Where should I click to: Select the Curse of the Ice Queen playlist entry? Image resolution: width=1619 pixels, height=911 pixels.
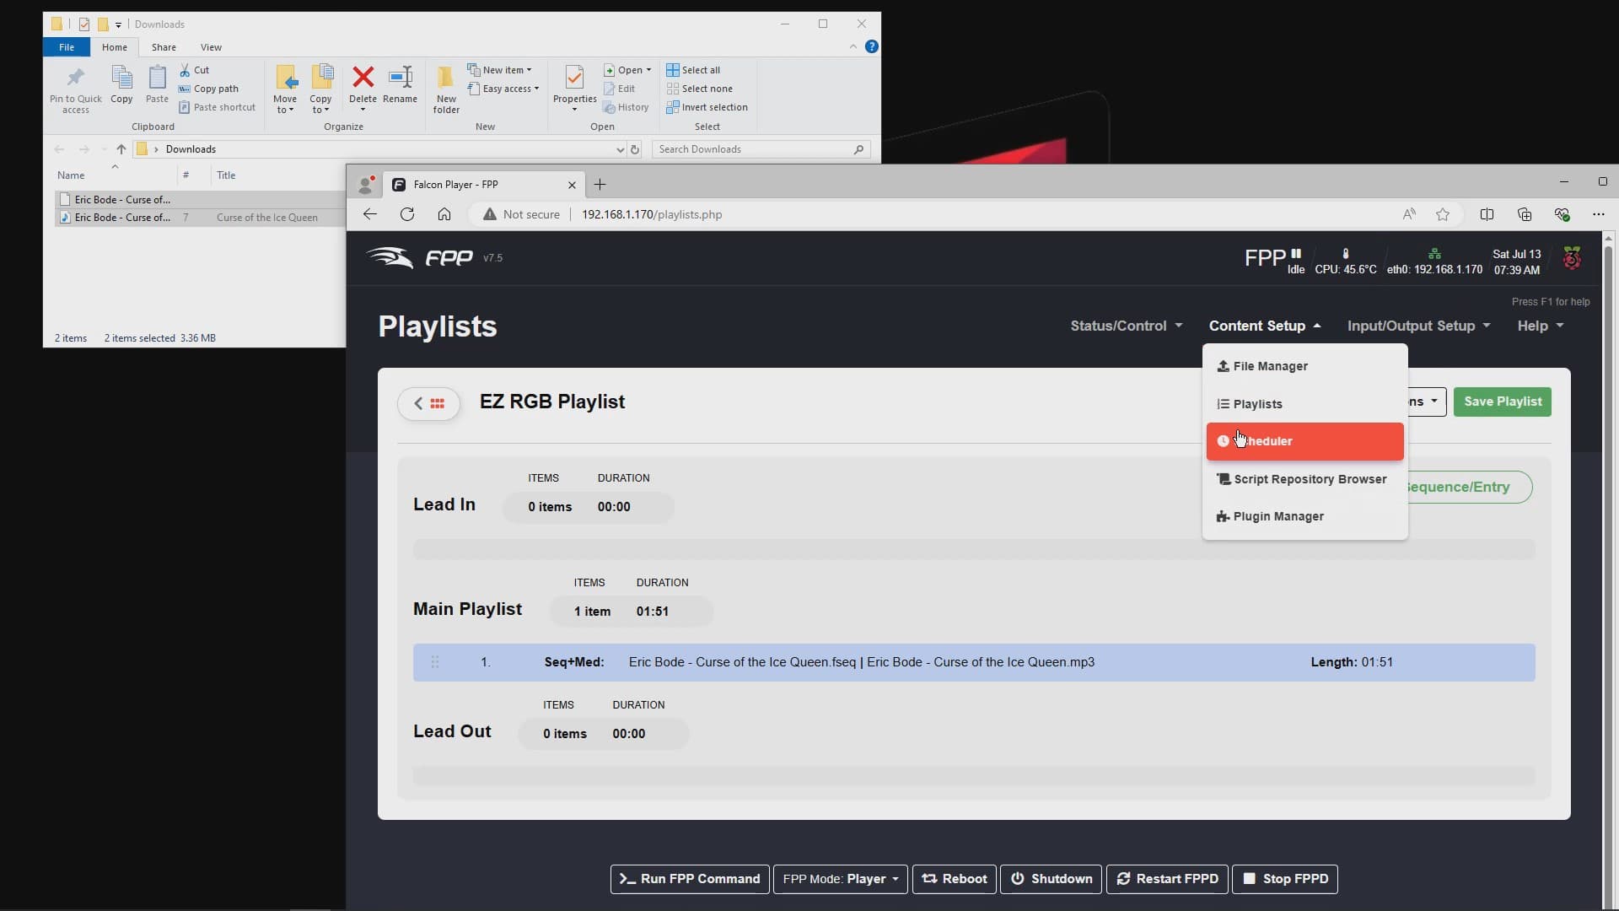click(x=973, y=662)
